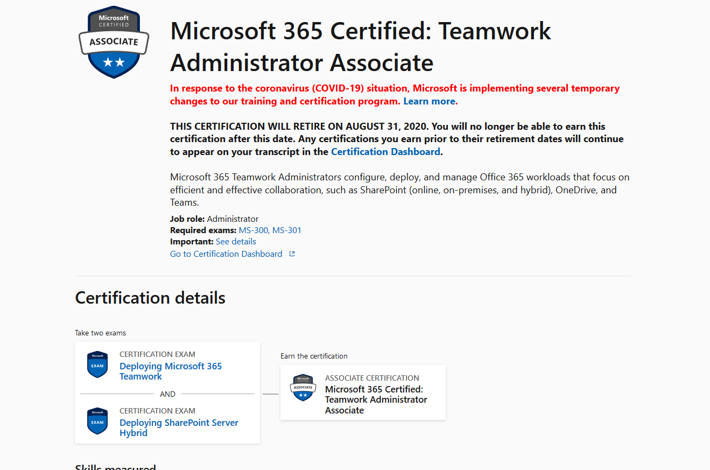Click the Teamwork Administrator Associate card title
710x470 pixels.
(376, 399)
